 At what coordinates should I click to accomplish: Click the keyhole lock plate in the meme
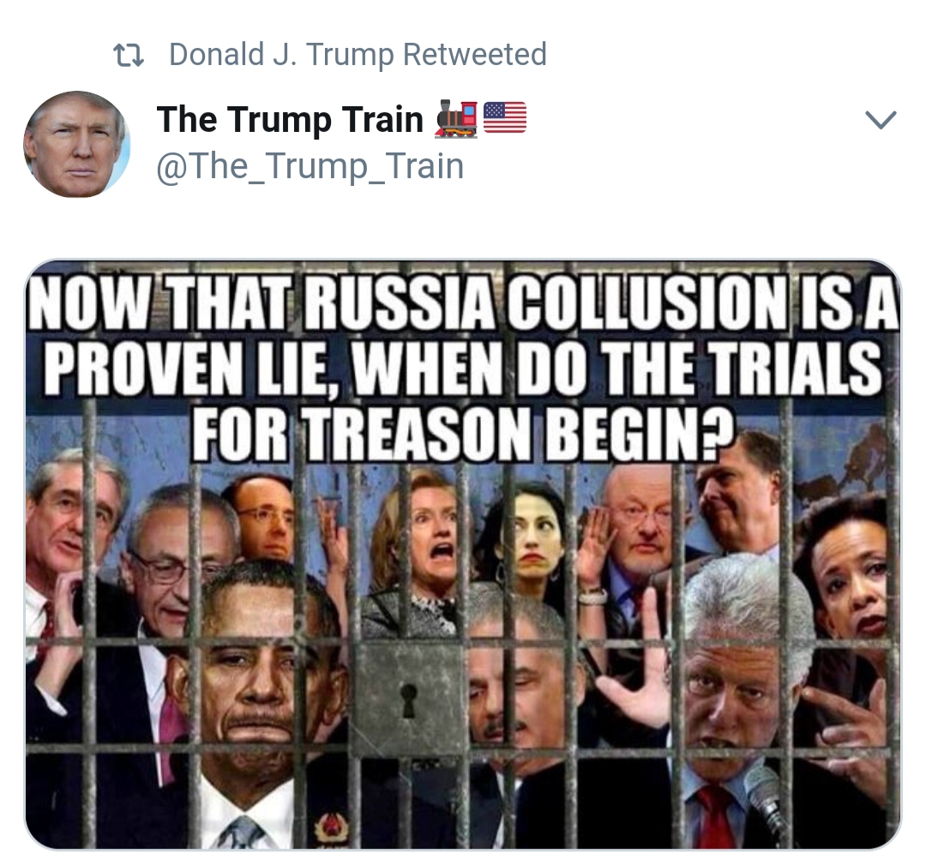pyautogui.click(x=408, y=698)
